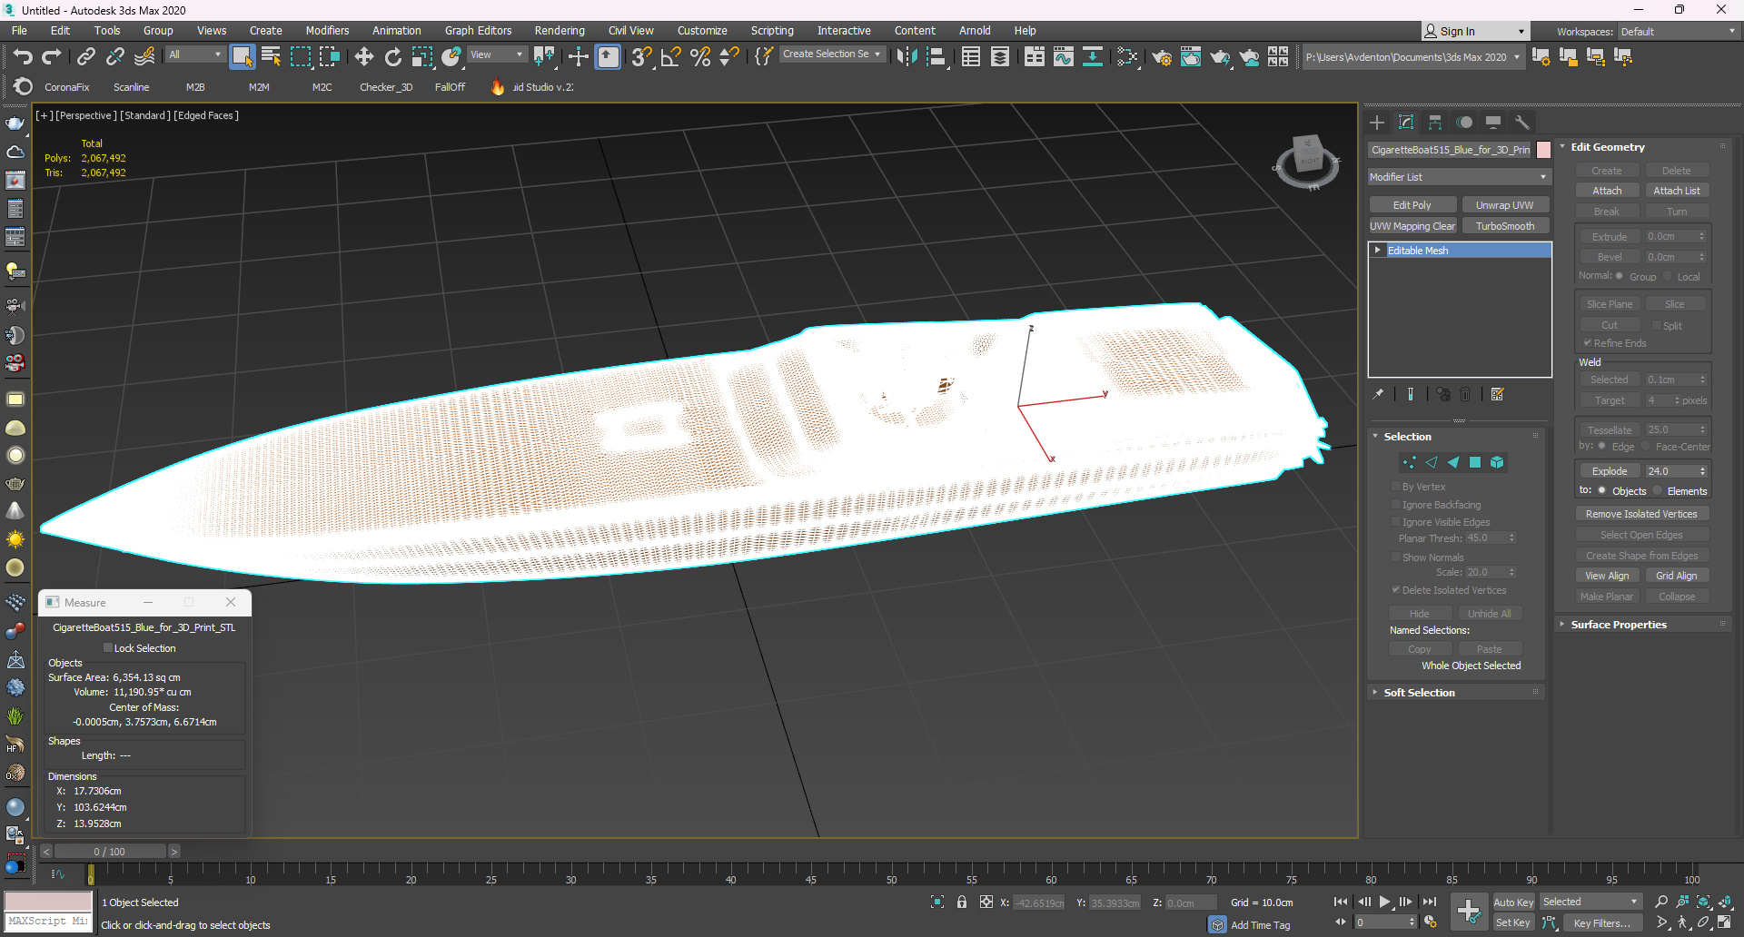The height and width of the screenshot is (937, 1744).
Task: Toggle Ignore Backfacing checkbox
Action: point(1396,505)
